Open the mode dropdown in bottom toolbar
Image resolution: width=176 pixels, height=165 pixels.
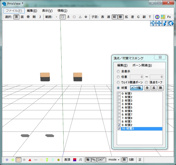114,160
